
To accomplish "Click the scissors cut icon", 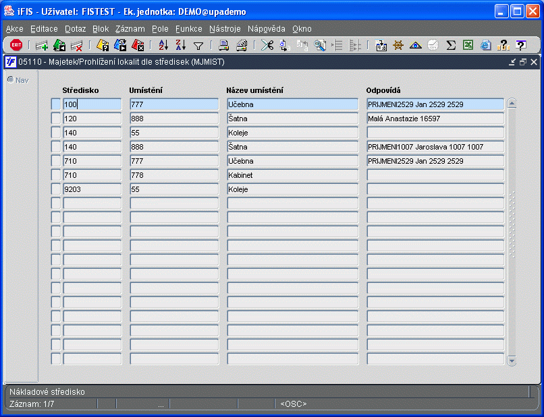I will 267,45.
